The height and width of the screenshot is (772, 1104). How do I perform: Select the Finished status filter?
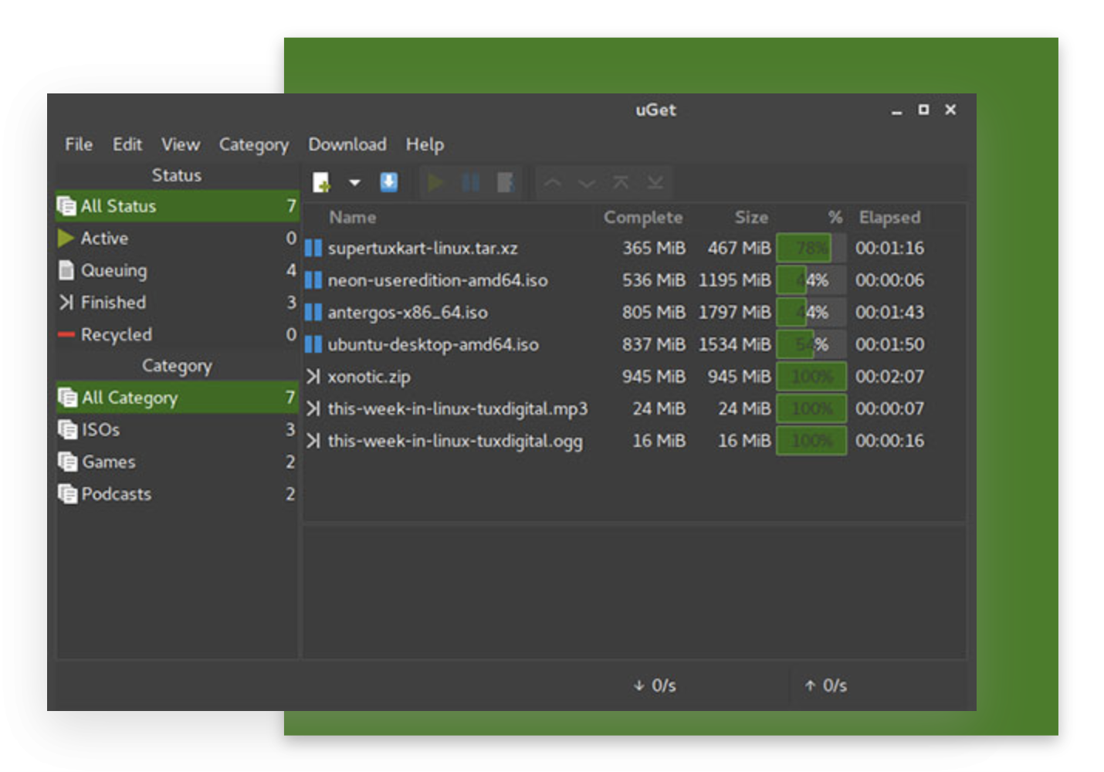pos(178,303)
